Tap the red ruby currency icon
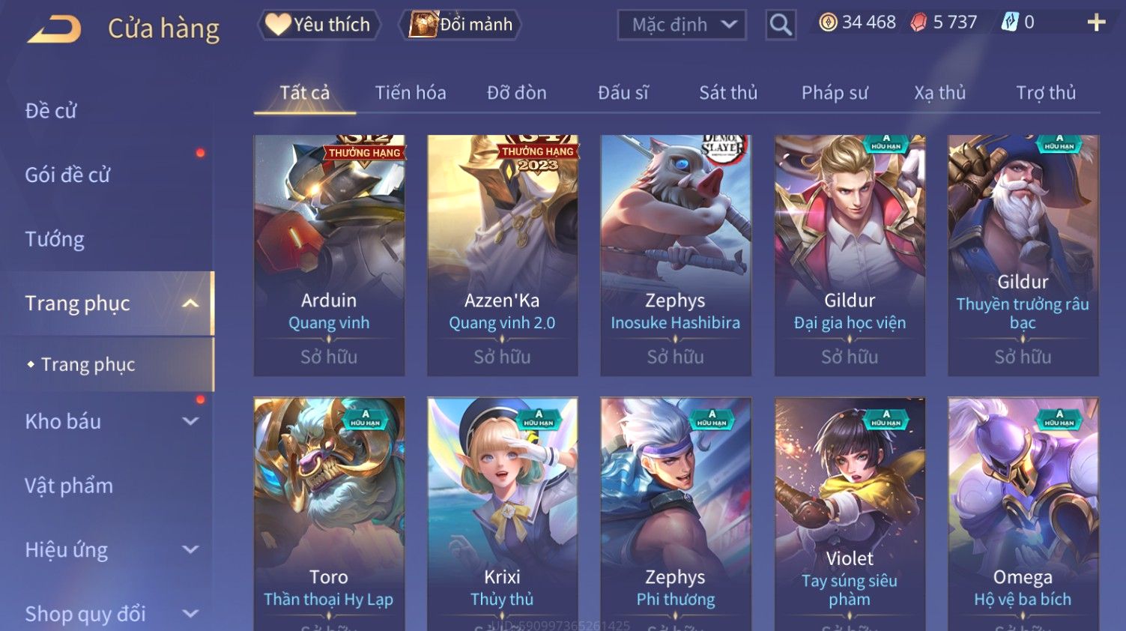Viewport: 1126px width, 631px height. pos(918,22)
